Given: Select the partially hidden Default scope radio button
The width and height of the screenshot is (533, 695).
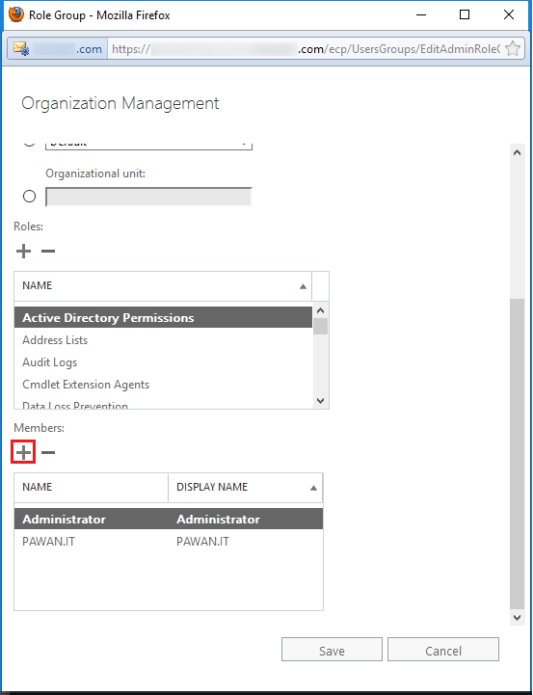Looking at the screenshot, I should [29, 143].
